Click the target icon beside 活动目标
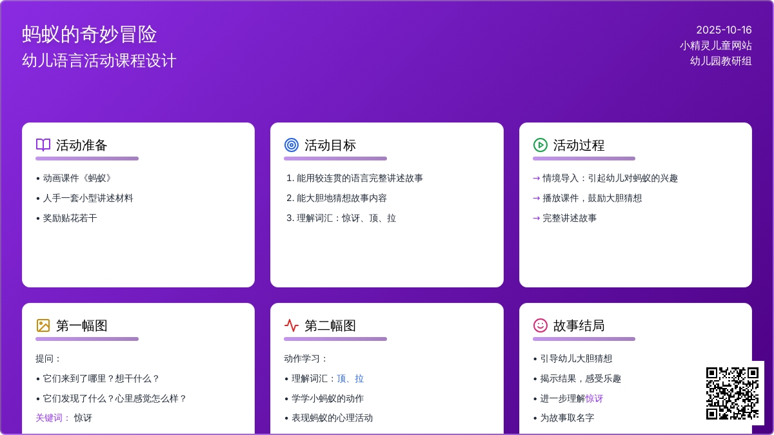This screenshot has width=774, height=435. [292, 145]
